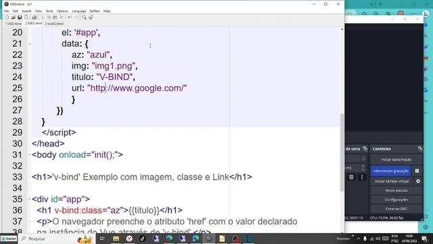Click the New file toolbar icon

(7, 18)
